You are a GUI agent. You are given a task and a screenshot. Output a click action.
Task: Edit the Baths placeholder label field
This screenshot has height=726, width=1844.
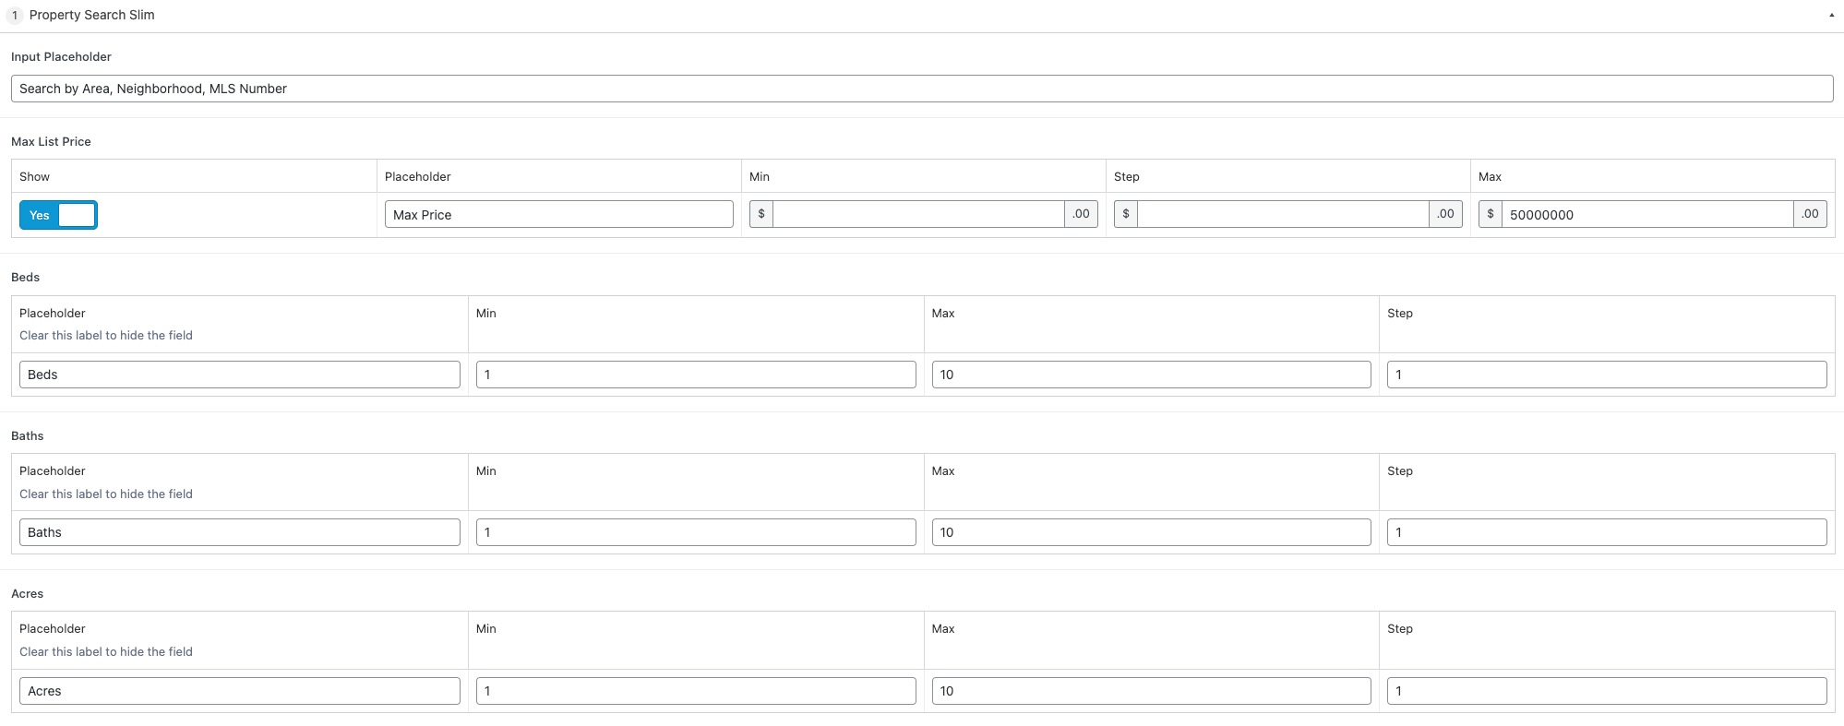[x=240, y=532]
